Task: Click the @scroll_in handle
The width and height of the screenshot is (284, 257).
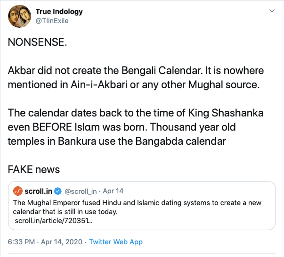Action: coord(81,191)
